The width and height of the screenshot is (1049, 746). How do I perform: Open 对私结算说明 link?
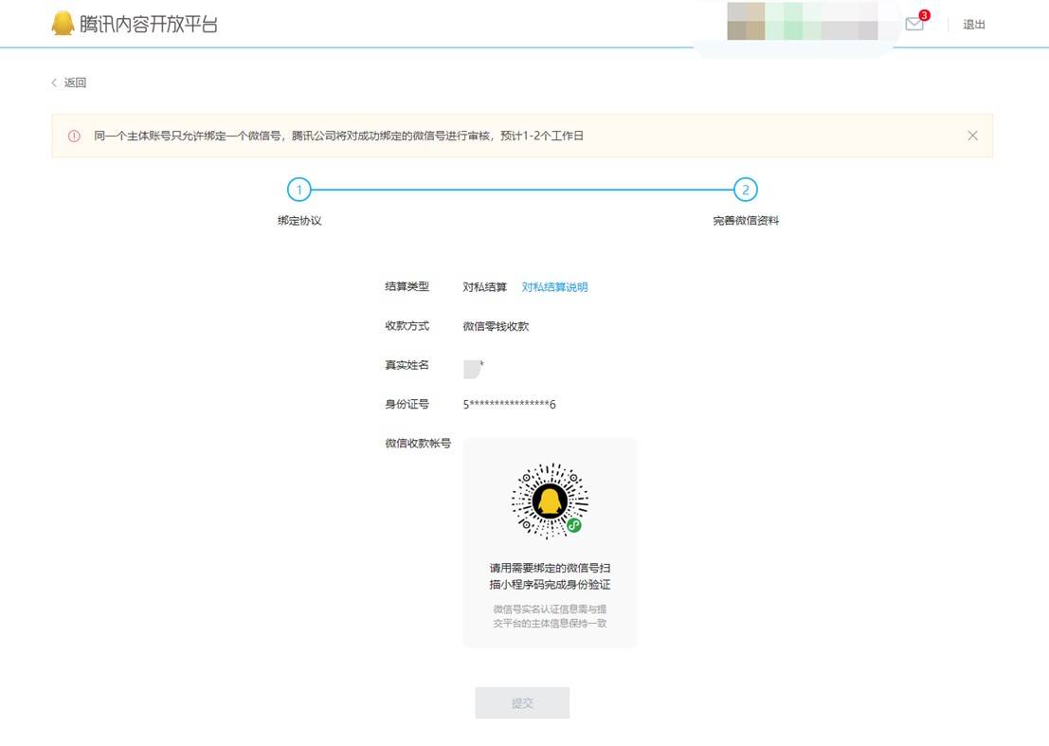coord(554,287)
